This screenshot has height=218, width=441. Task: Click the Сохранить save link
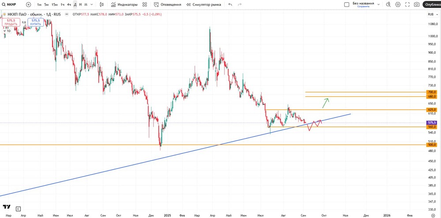(363, 6)
